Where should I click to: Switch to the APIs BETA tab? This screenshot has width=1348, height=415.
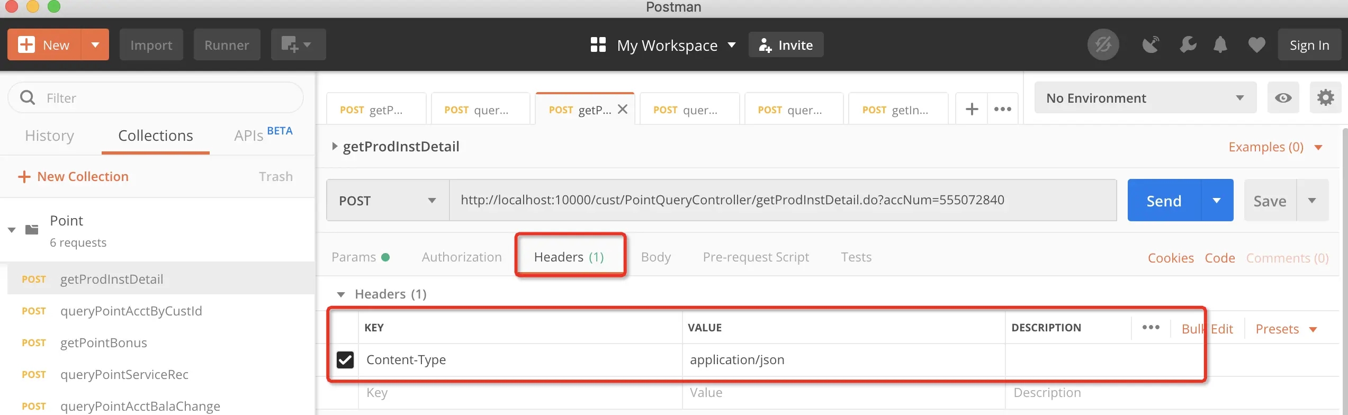tap(263, 135)
